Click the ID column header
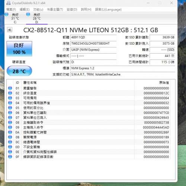 tap(17, 83)
